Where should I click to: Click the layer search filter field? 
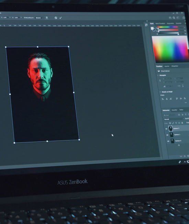tap(169, 115)
